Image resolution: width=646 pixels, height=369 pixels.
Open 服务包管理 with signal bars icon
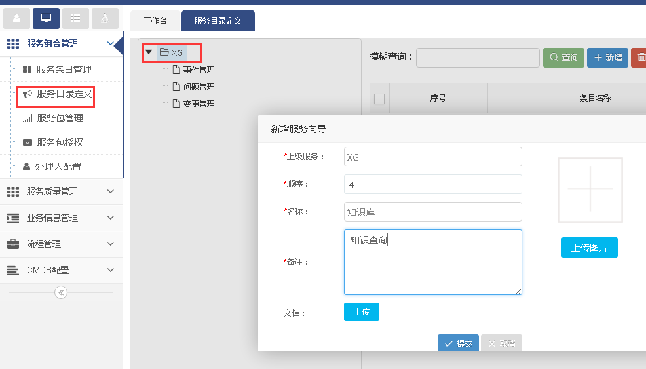59,118
